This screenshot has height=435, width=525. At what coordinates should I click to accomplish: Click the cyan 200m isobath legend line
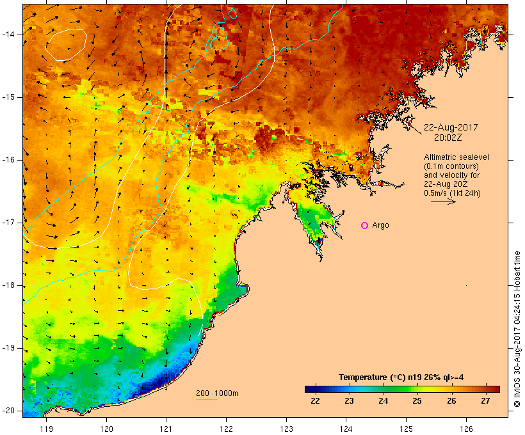click(207, 399)
